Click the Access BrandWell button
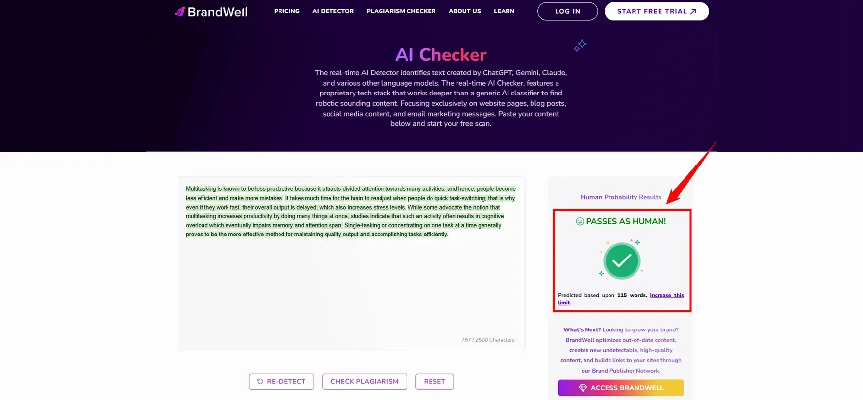The height and width of the screenshot is (400, 863). point(620,388)
